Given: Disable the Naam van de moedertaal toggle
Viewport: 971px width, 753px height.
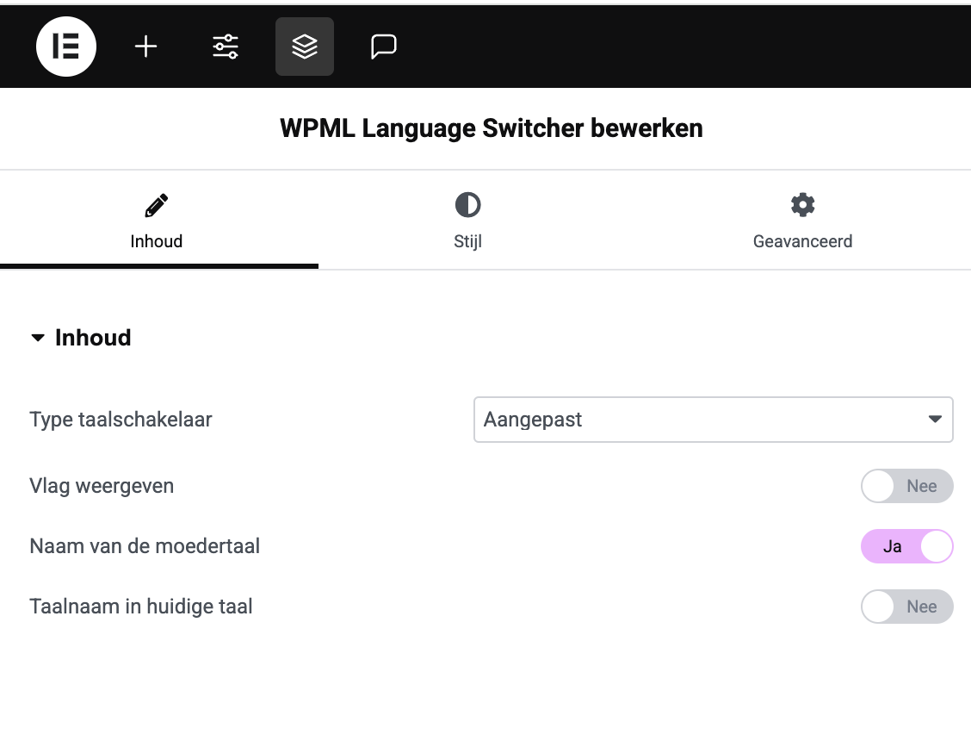Looking at the screenshot, I should (x=906, y=546).
